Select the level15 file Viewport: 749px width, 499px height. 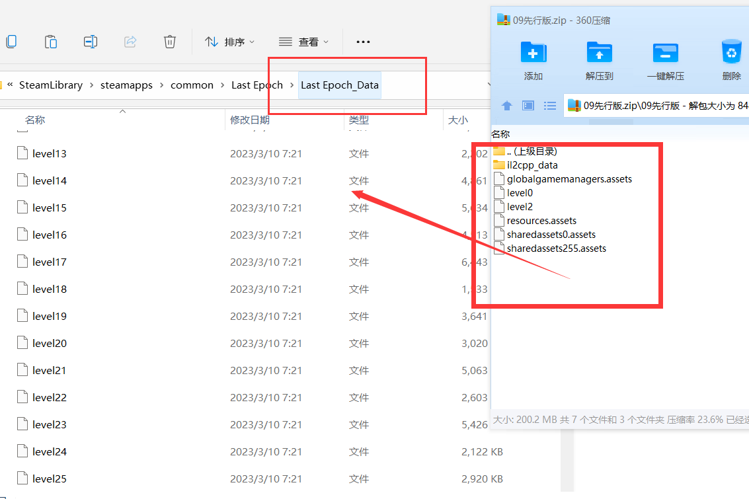[49, 208]
